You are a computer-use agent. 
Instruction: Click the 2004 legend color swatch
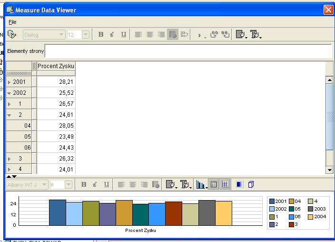(x=310, y=217)
